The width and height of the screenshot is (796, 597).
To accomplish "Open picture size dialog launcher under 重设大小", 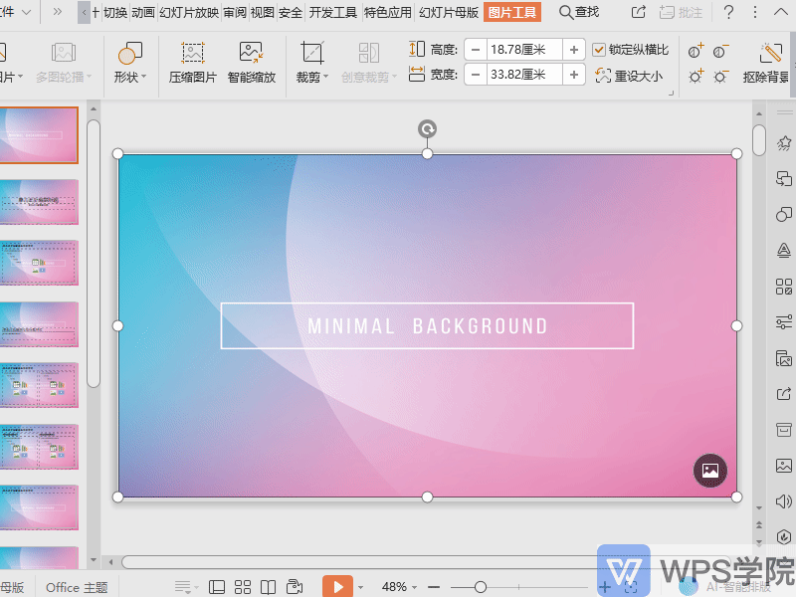I will [x=671, y=93].
